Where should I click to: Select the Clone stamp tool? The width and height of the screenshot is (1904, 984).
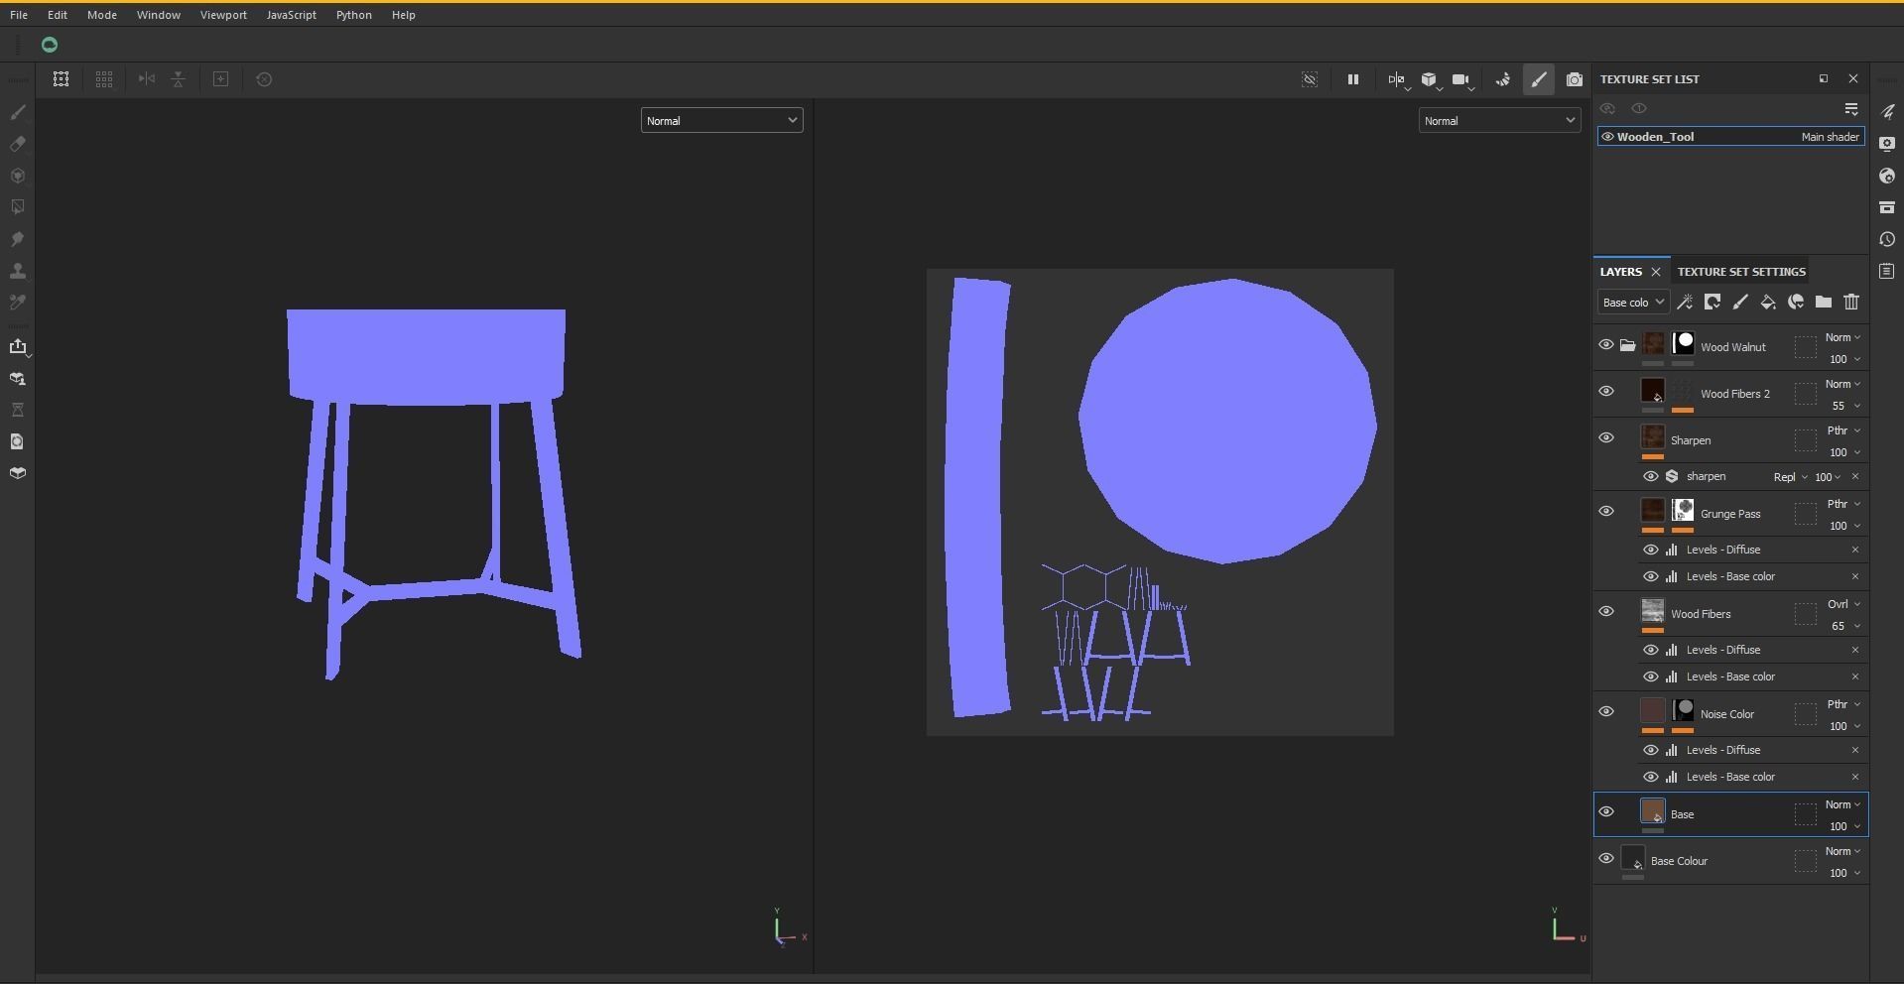click(x=18, y=271)
